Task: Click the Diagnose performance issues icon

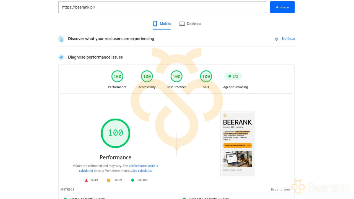Action: click(x=61, y=57)
